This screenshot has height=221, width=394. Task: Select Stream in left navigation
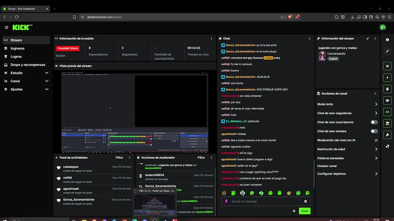coord(26,40)
